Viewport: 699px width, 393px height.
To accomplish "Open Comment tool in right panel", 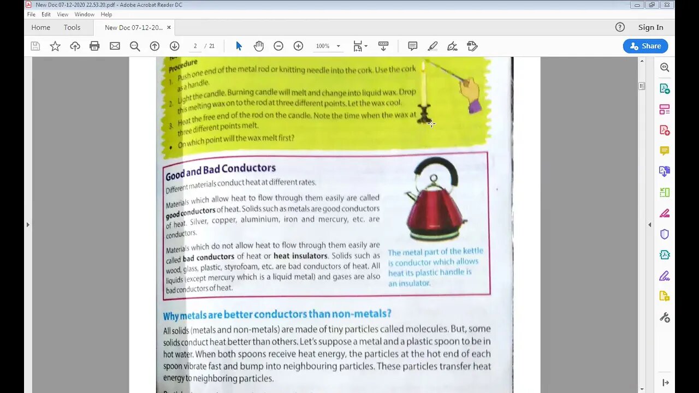I will tap(665, 151).
